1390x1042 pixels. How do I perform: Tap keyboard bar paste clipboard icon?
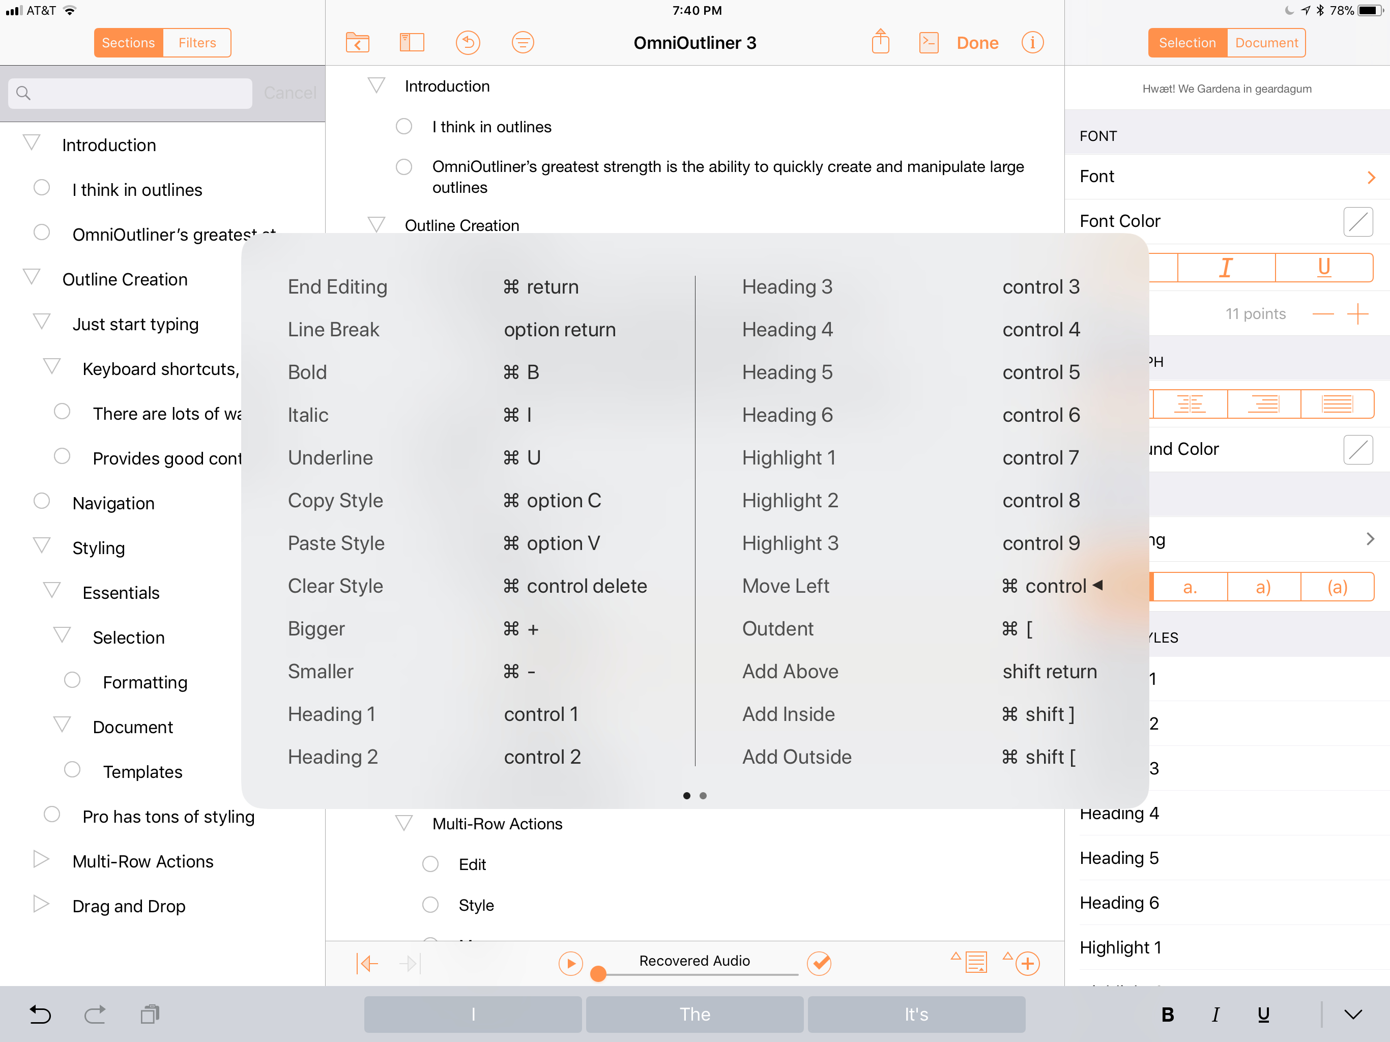click(150, 1015)
